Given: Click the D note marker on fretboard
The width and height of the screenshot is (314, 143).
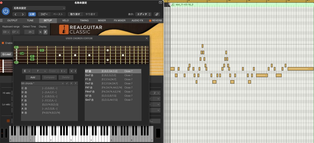Looking at the screenshot, I should coord(42,50).
